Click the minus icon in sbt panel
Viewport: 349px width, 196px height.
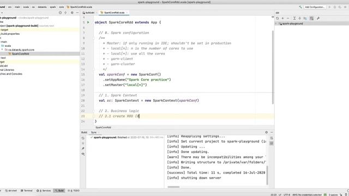coord(288,19)
